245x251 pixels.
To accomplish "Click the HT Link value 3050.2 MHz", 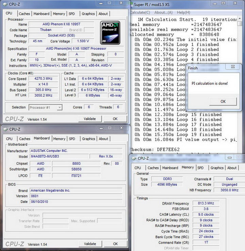I will coord(43,95).
